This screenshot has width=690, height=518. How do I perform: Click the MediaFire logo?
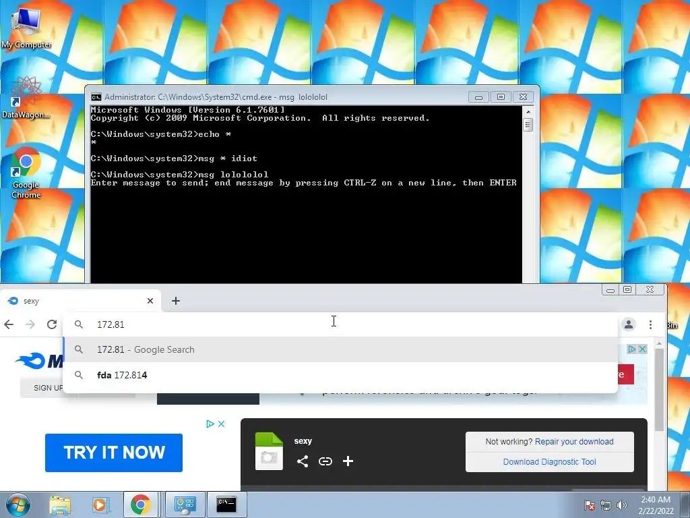click(x=40, y=362)
